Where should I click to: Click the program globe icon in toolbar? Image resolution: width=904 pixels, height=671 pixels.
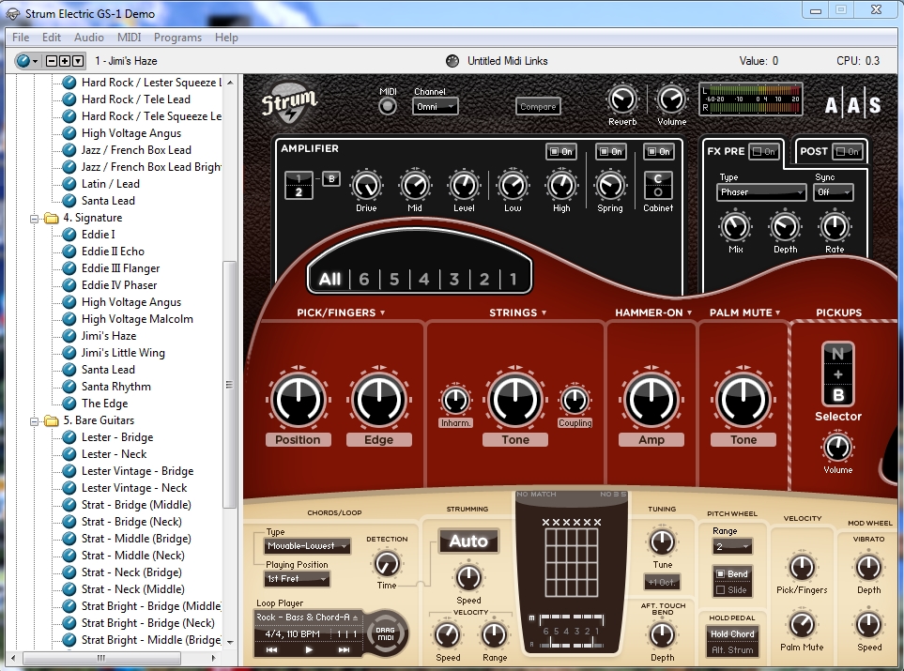pos(23,60)
